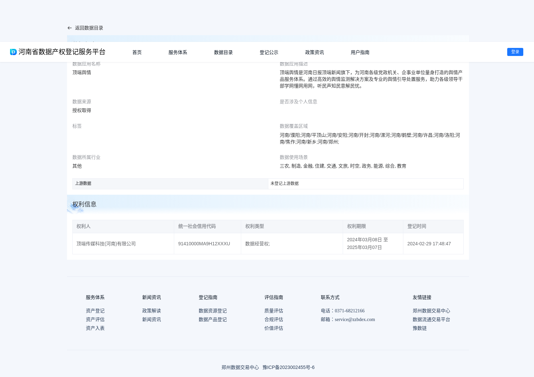Click the 数据经营权; cell
Screen dimensions: 534x377
(x=292, y=244)
